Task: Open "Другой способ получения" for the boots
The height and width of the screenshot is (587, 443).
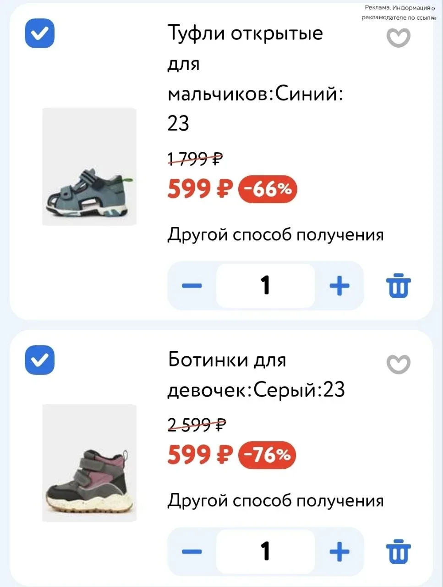Action: point(275,500)
